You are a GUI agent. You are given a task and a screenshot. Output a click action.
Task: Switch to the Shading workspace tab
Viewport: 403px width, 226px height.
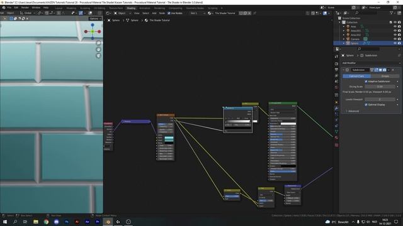[131, 8]
